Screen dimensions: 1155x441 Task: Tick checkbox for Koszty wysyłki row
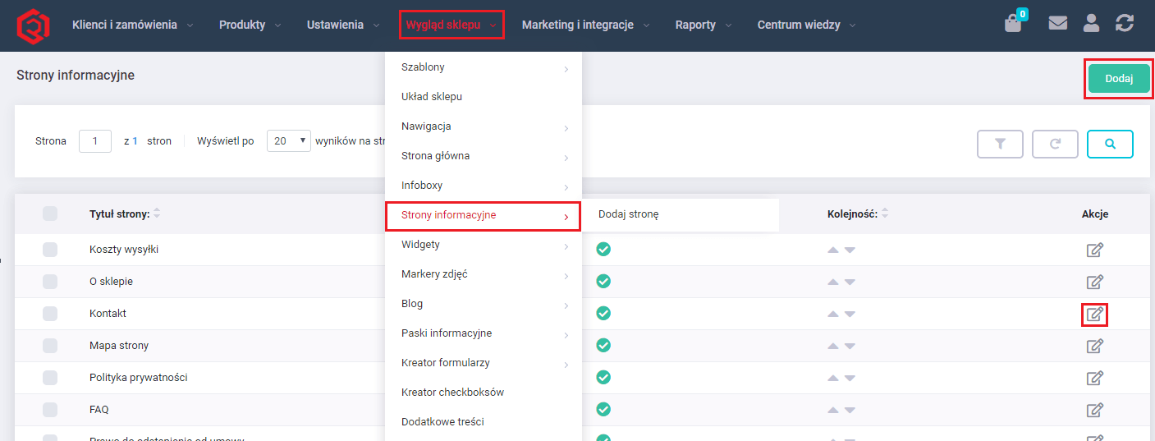pos(50,250)
